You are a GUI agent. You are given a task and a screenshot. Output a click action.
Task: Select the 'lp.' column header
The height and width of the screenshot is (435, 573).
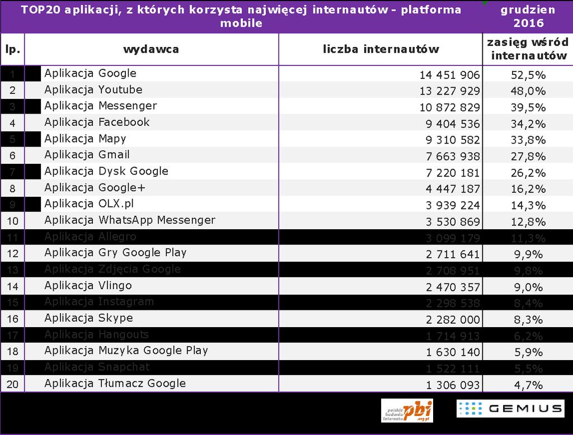12,49
